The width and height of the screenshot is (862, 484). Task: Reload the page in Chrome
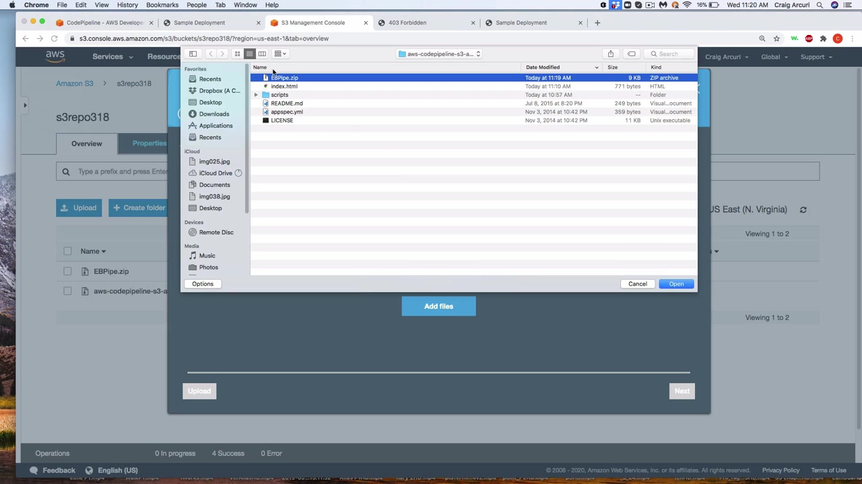[x=55, y=39]
